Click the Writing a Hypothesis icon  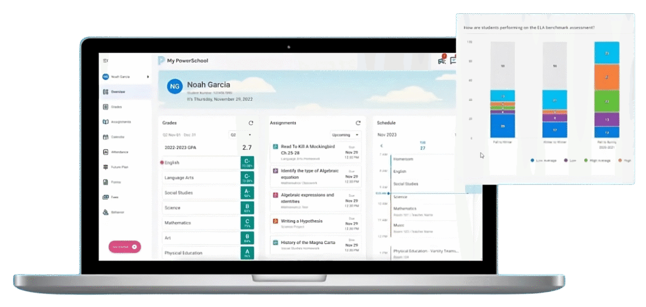(276, 221)
